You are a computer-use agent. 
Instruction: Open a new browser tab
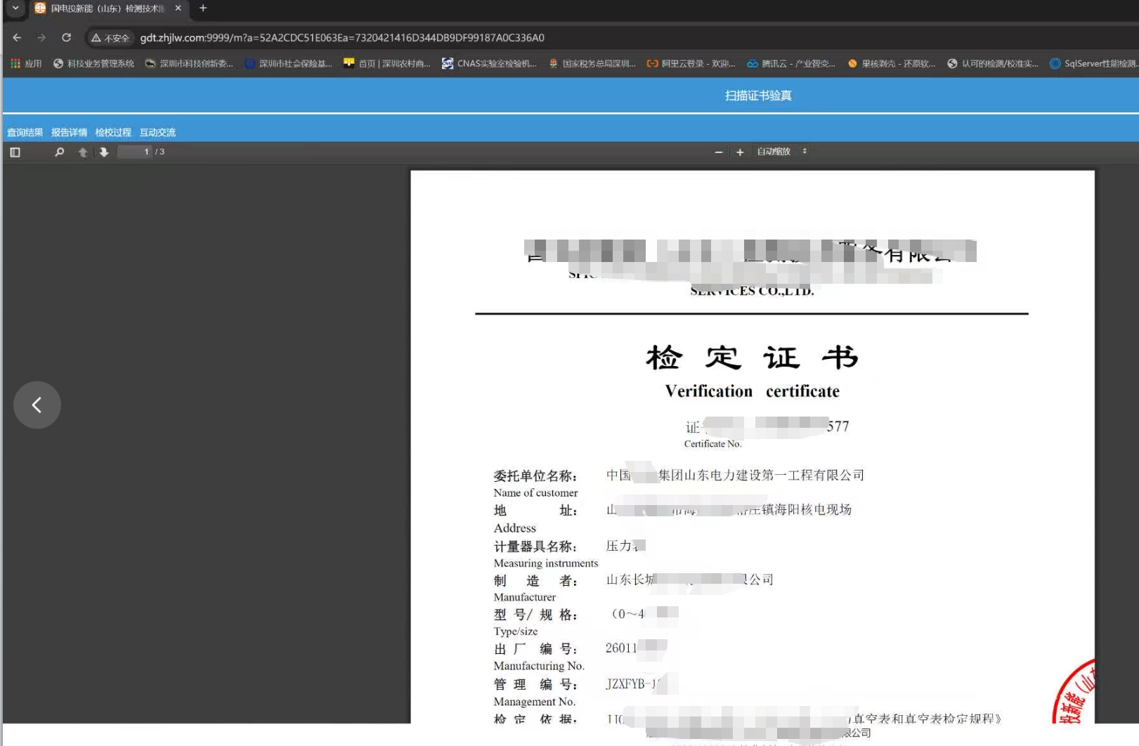(x=203, y=8)
